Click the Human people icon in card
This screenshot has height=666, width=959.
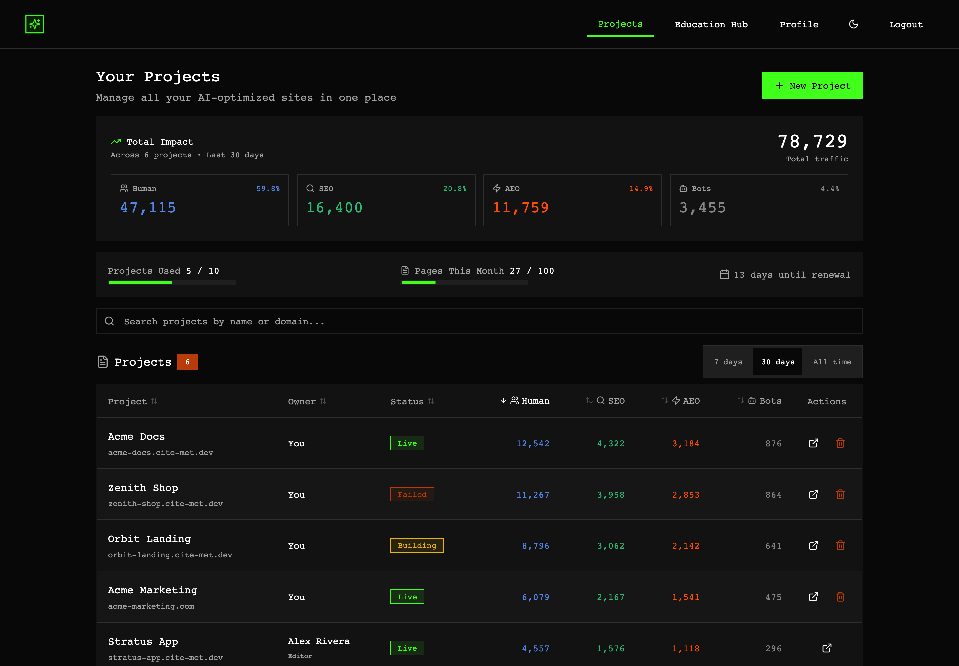tap(124, 188)
